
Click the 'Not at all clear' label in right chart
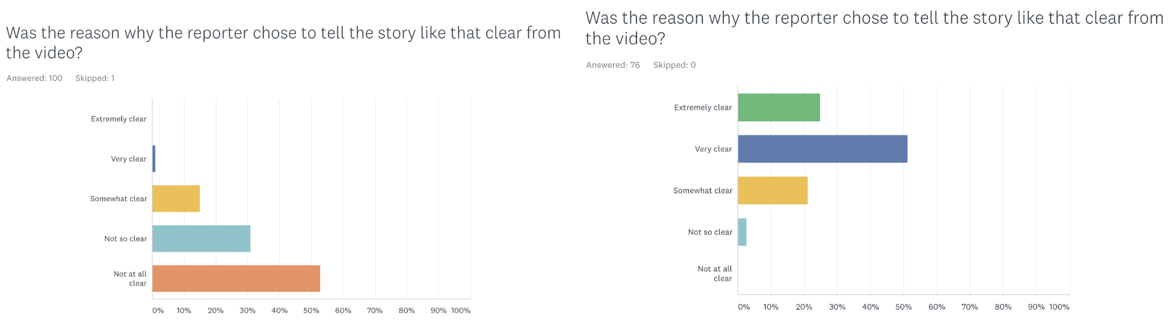(715, 273)
